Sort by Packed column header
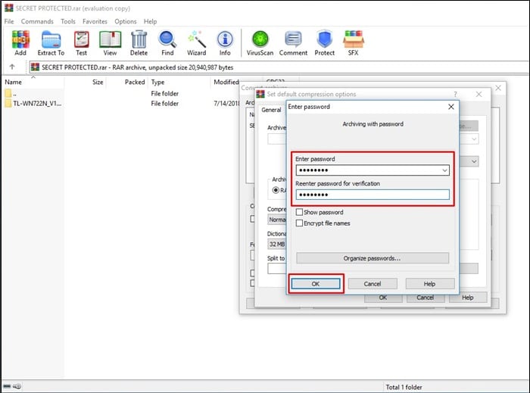The height and width of the screenshot is (393, 530). tap(135, 82)
